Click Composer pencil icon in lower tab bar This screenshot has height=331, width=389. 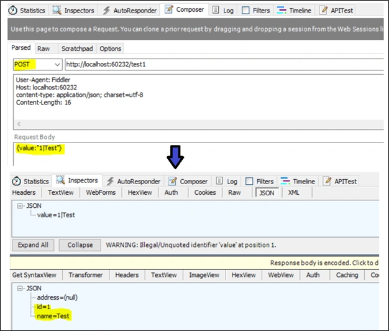[x=172, y=181]
